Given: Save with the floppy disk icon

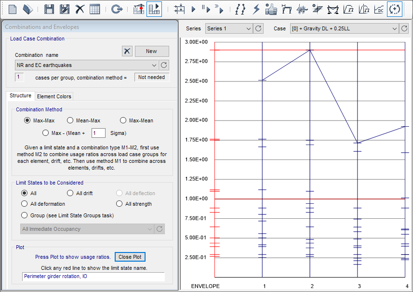Looking at the screenshot, I should (49, 9).
